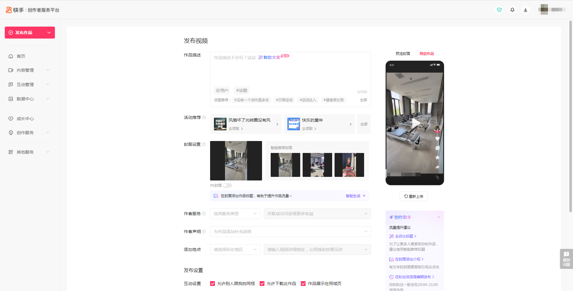This screenshot has height=291, width=573.
Task: Click the 在粉丝浏览高峰期发布 link
Action: pyautogui.click(x=413, y=277)
